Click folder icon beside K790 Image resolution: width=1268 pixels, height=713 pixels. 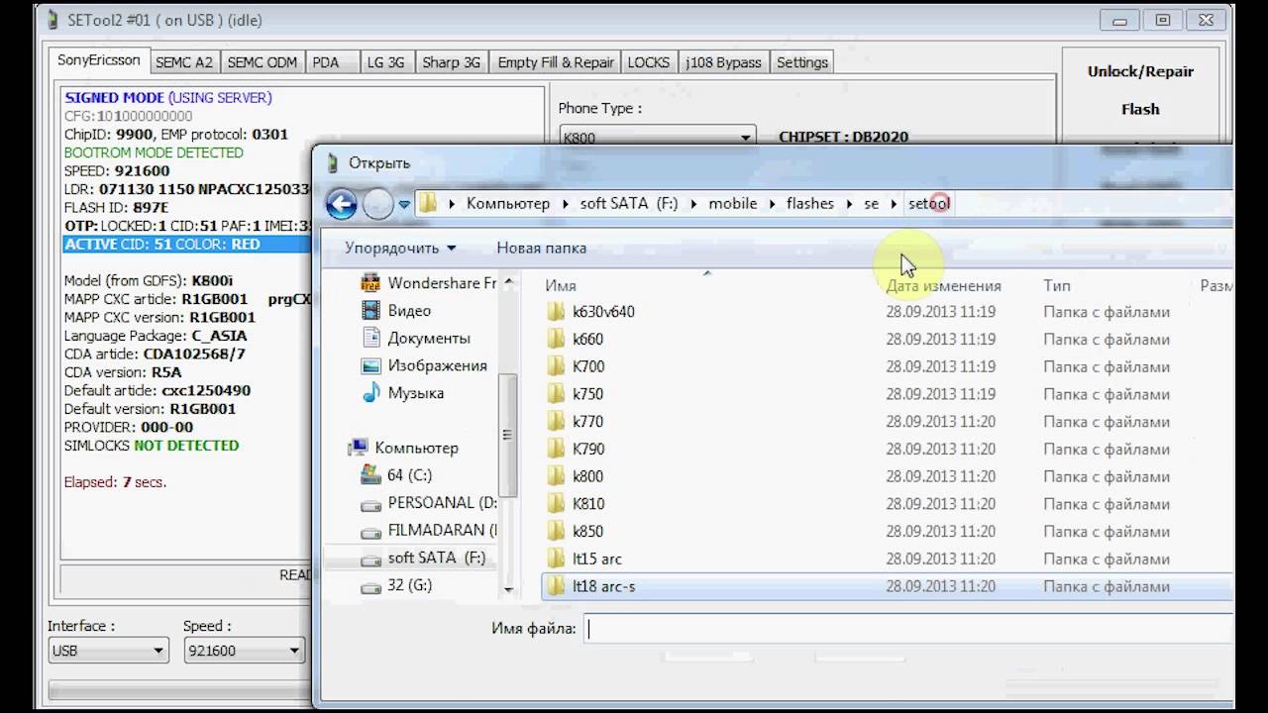pos(556,449)
